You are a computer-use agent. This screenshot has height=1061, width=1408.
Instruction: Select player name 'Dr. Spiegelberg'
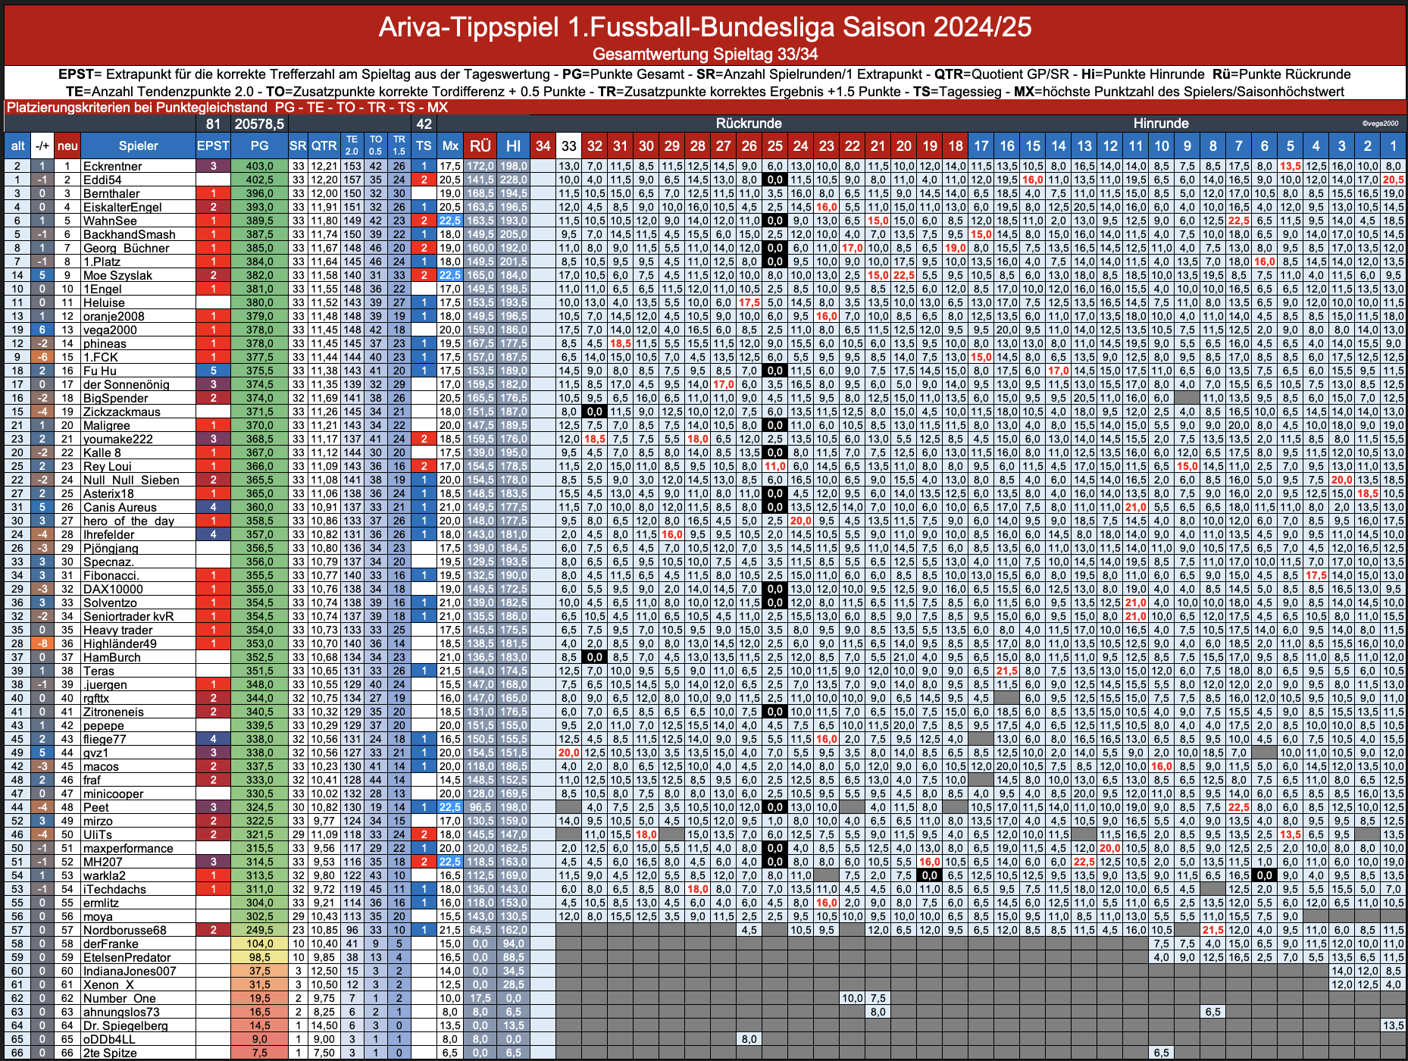coord(125,1025)
